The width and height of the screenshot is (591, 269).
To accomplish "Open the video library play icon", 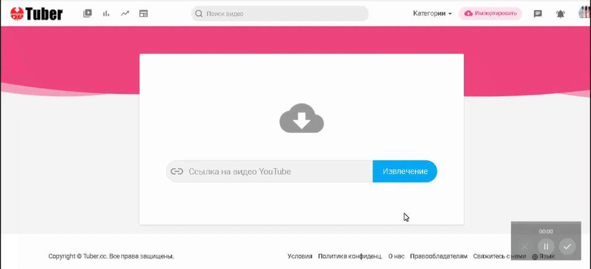I will coord(87,14).
